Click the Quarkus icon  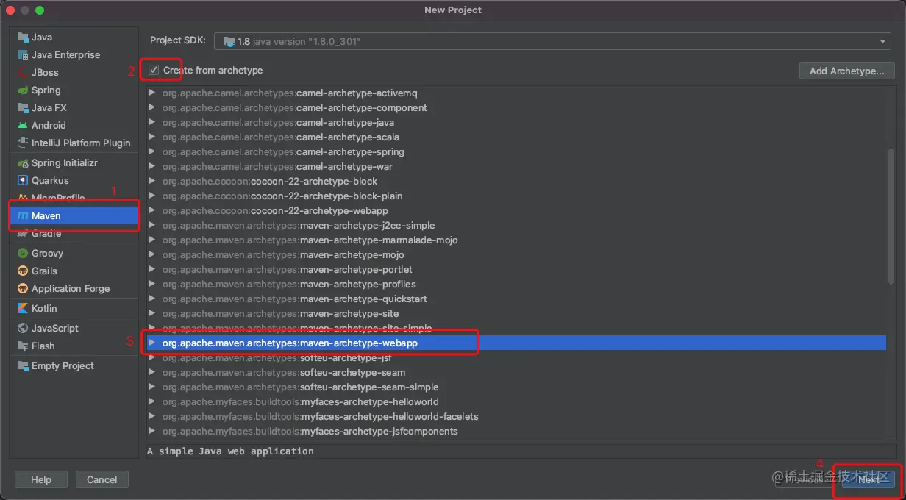[23, 180]
